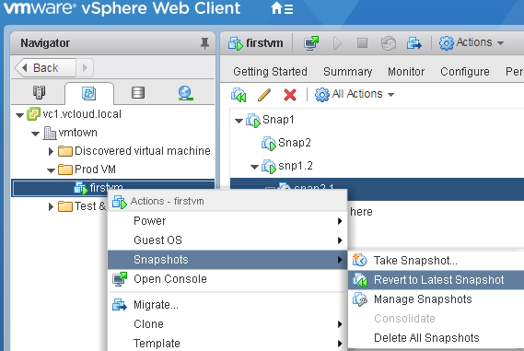Image resolution: width=524 pixels, height=351 pixels.
Task: Open the All Actions dropdown
Action: [x=355, y=94]
